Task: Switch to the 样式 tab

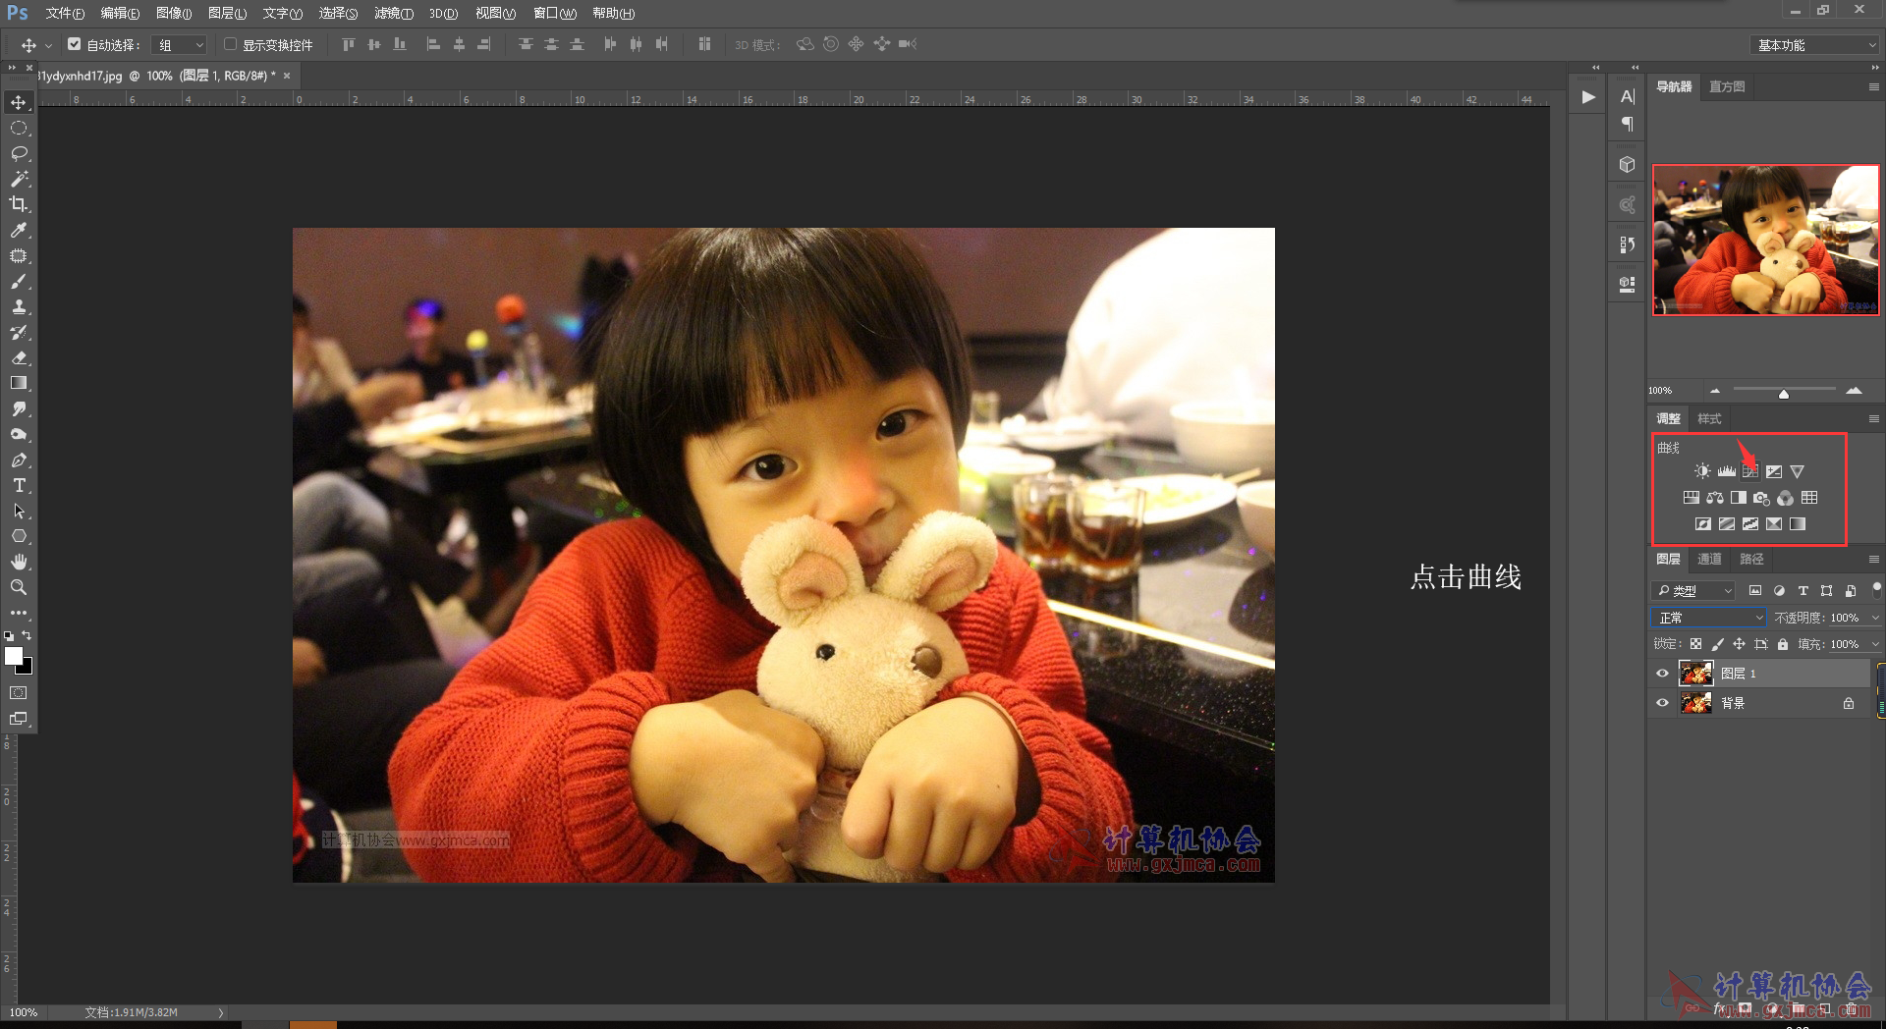Action: (x=1709, y=418)
